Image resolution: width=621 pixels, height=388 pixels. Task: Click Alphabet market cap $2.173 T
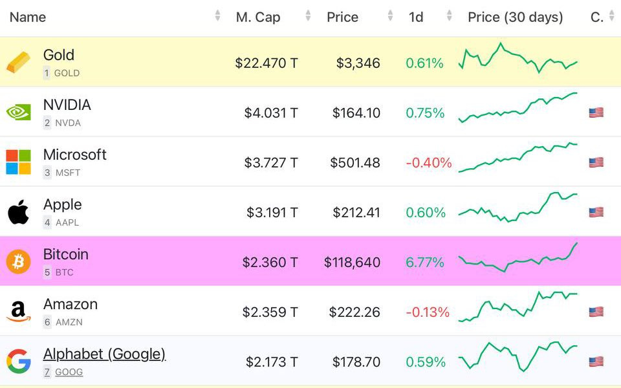pyautogui.click(x=272, y=362)
